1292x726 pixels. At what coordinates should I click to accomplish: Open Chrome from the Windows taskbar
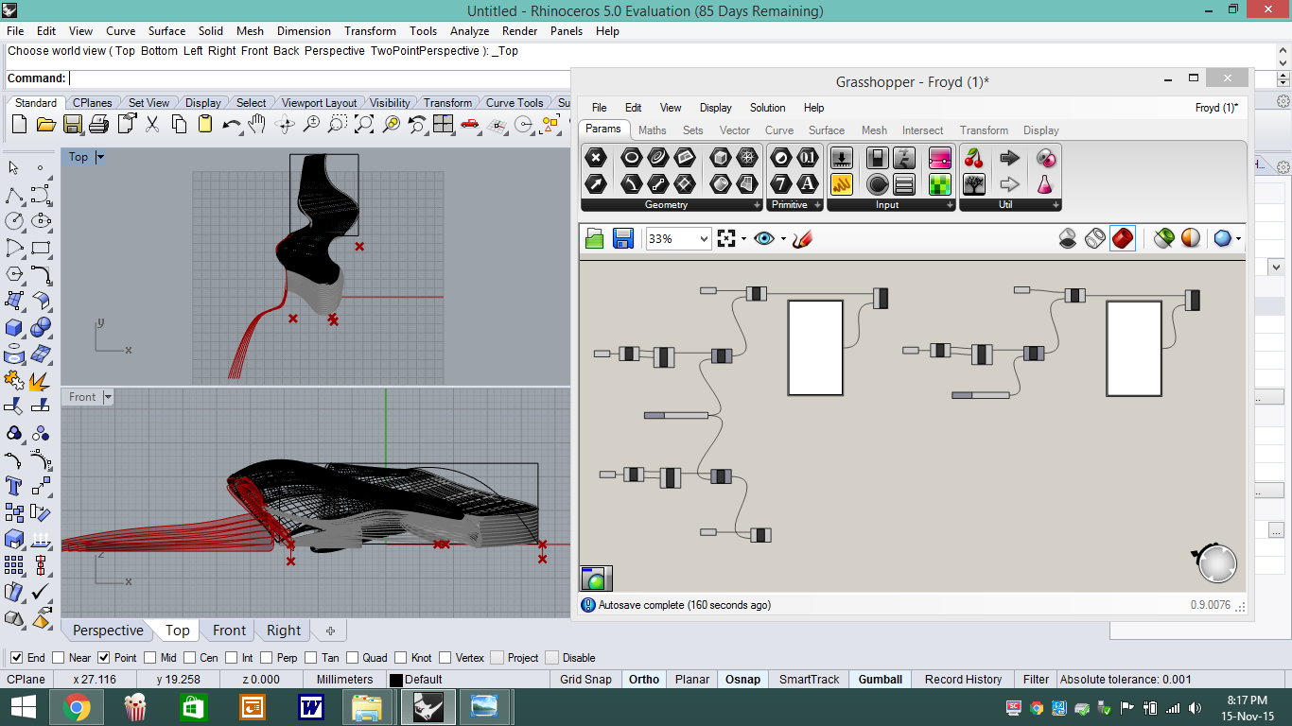coord(77,706)
